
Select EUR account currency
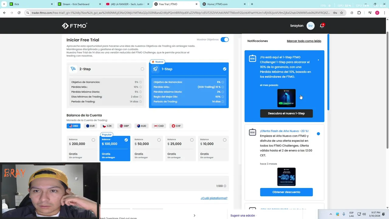click(x=90, y=126)
